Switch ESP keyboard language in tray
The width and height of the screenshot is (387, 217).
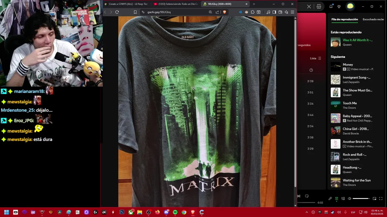353,212
